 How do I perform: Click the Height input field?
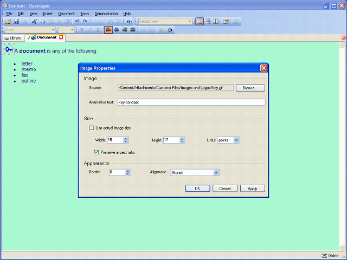[x=171, y=140]
